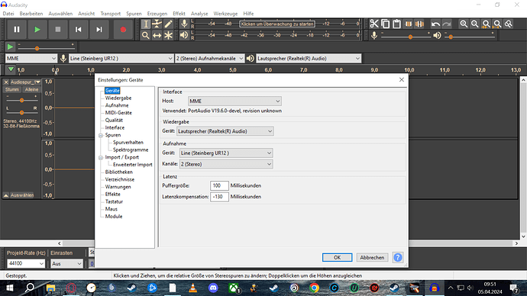Click the Zoom In magnifier icon
Image resolution: width=527 pixels, height=296 pixels.
pos(464,24)
